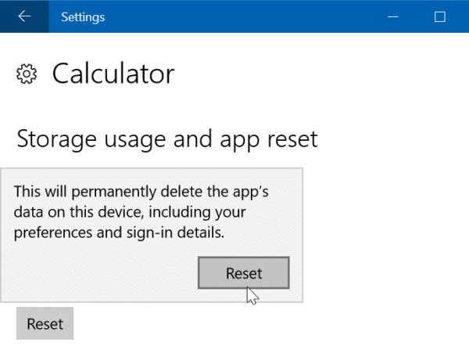
Task: Click the gear icon beside Calculator
Action: click(x=27, y=74)
